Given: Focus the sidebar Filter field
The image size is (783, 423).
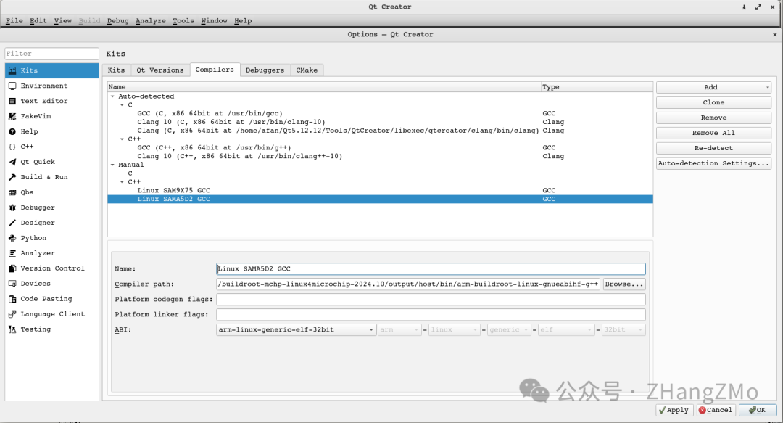Looking at the screenshot, I should (x=52, y=54).
